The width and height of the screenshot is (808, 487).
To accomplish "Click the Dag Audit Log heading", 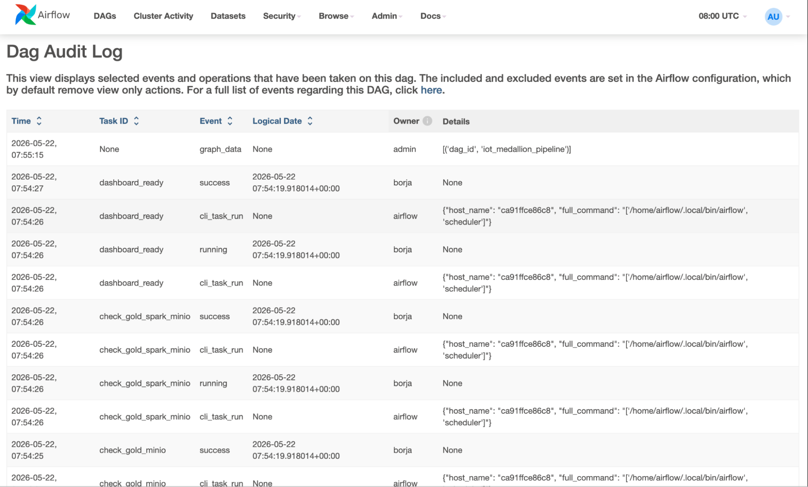I will pos(64,52).
